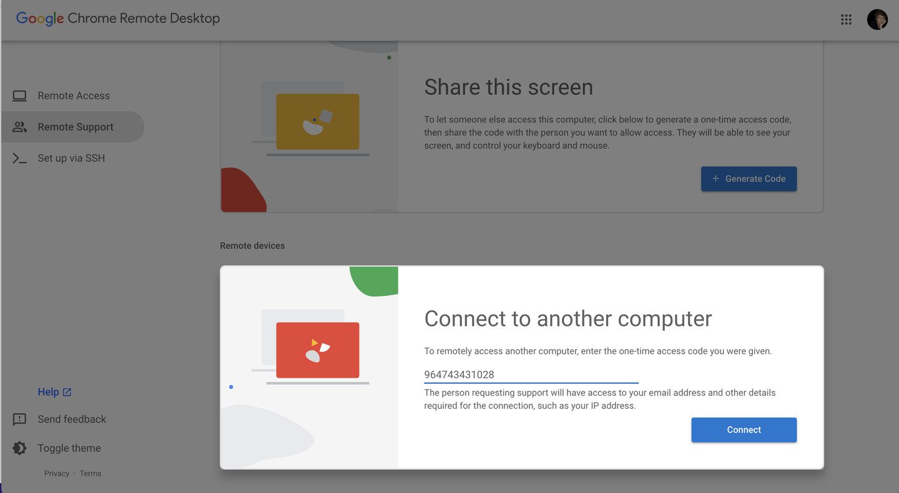
Task: Click the Connect button
Action: point(744,430)
